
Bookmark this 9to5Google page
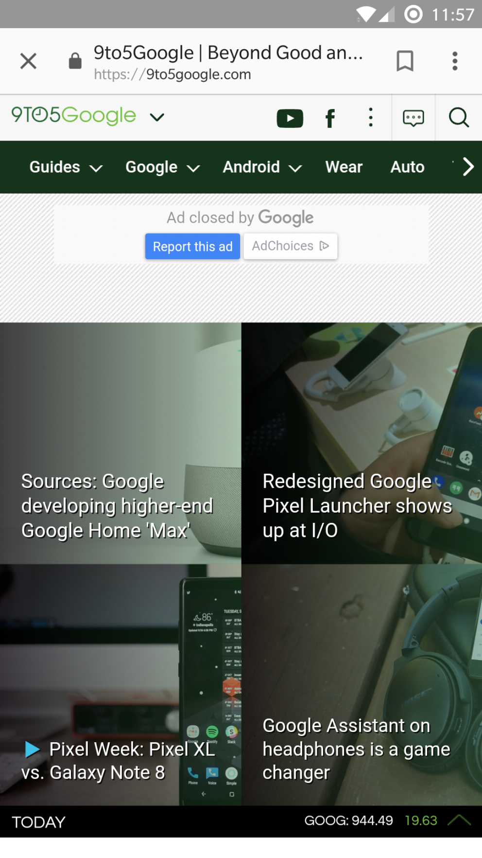pos(405,61)
